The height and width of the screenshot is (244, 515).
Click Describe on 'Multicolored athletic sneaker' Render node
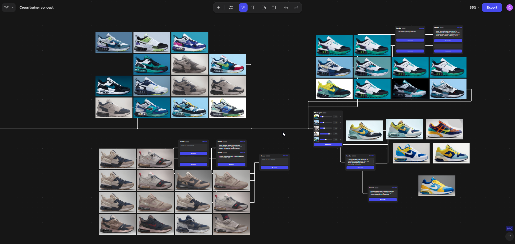pos(394,187)
